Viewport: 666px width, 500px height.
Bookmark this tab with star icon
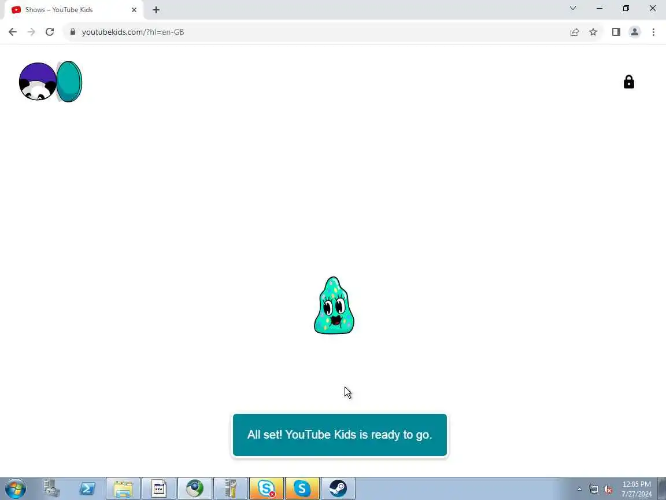tap(593, 32)
